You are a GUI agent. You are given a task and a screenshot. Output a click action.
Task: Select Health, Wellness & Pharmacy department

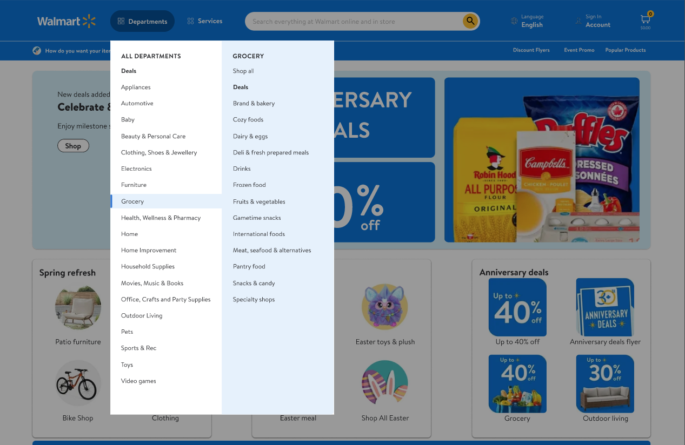(x=161, y=218)
